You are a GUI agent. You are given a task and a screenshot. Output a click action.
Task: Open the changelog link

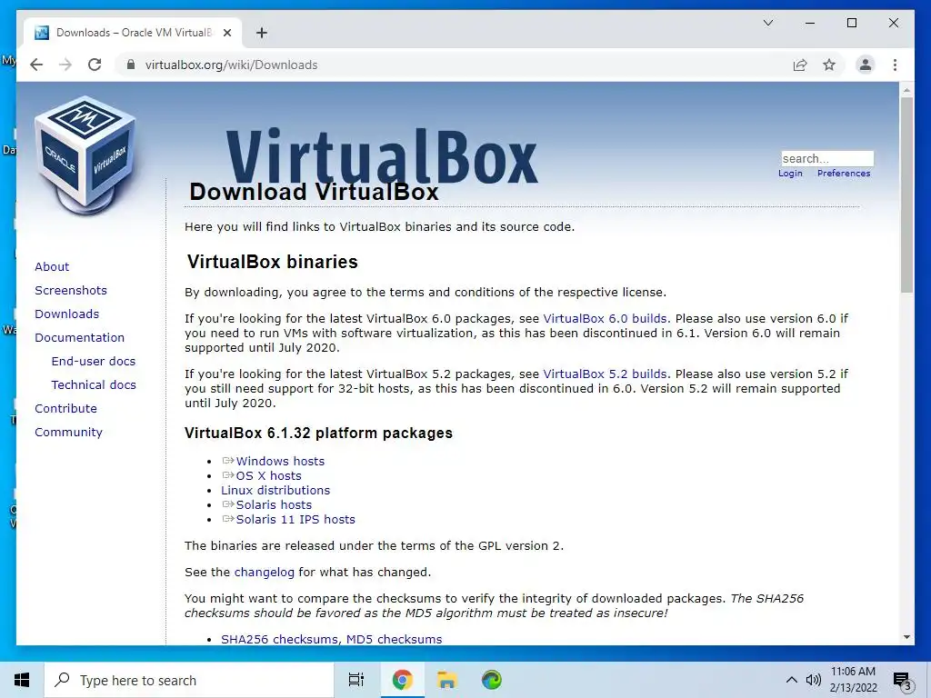(265, 573)
